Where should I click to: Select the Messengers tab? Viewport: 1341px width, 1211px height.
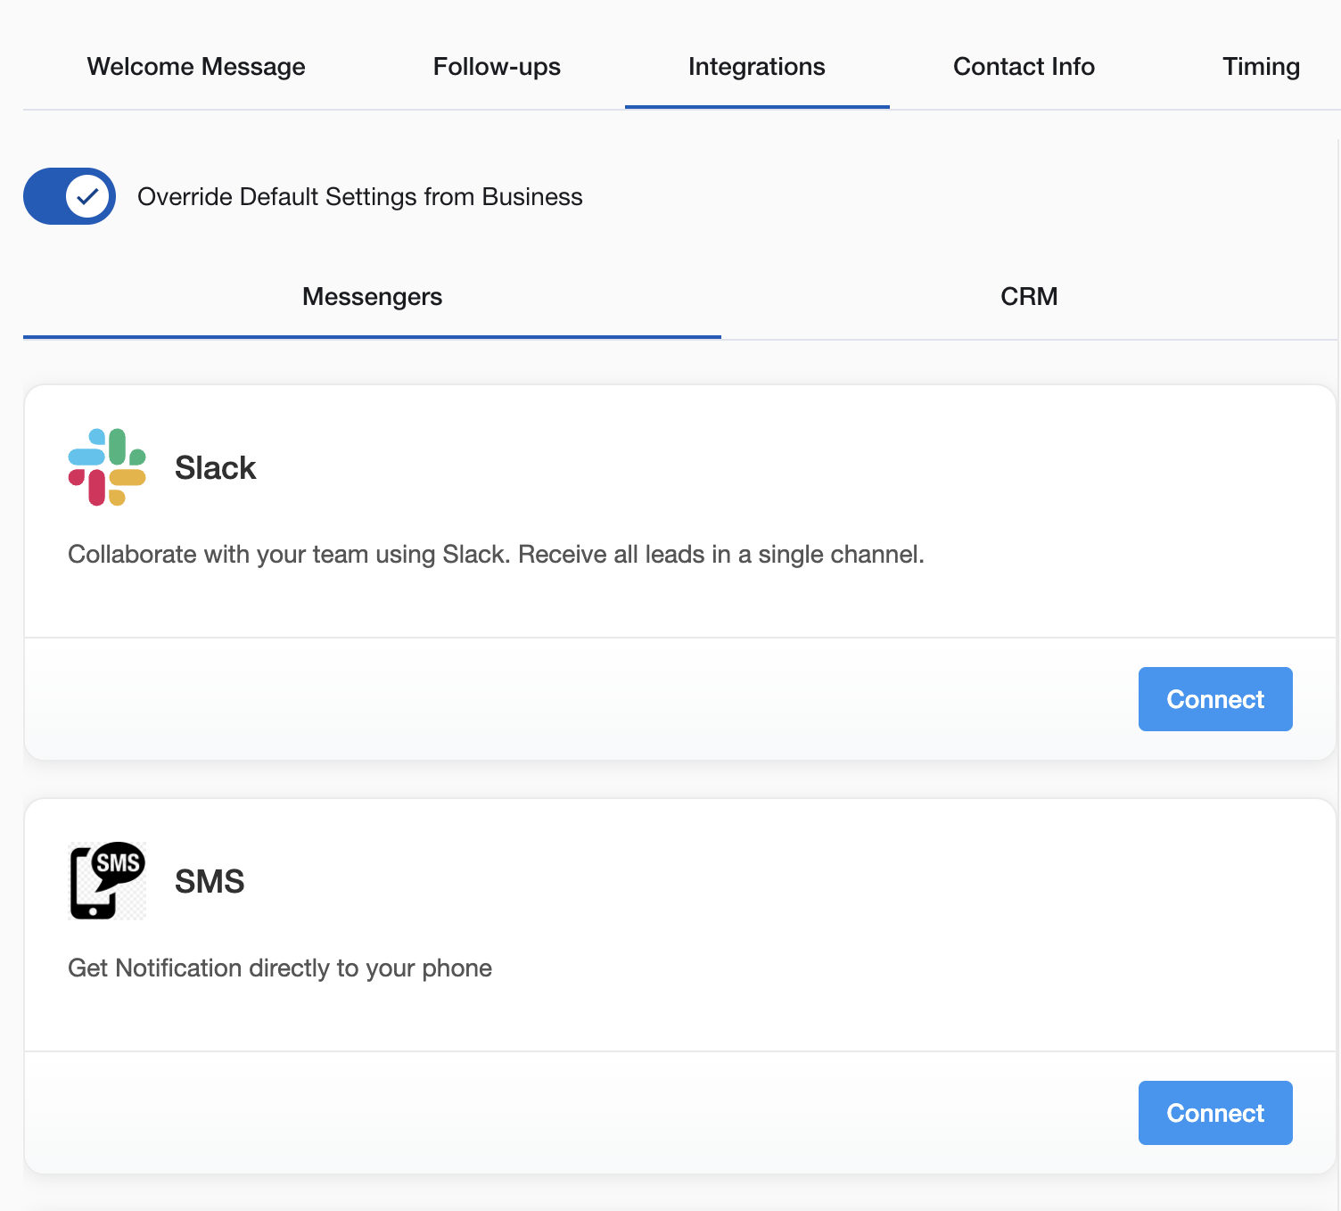[372, 296]
